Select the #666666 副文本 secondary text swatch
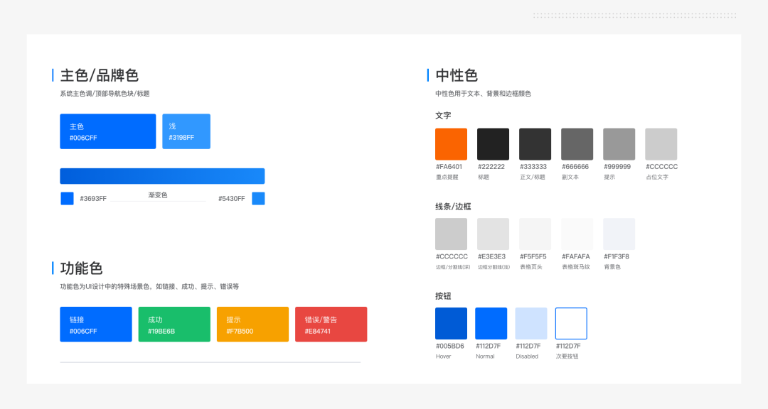 [576, 143]
